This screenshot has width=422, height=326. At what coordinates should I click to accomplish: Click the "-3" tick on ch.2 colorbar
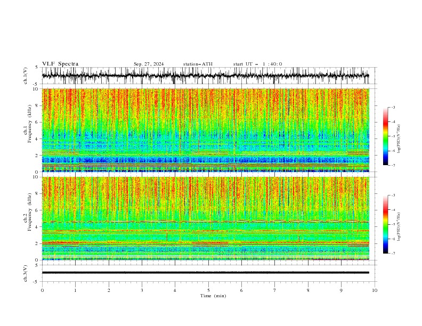click(393, 195)
